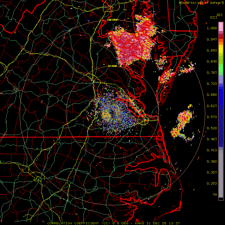Viewport: 225px width, 225px height.
Task: Select the 0.467 scale value
Action: click(x=212, y=139)
